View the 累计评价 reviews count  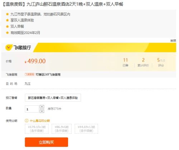[143, 62]
